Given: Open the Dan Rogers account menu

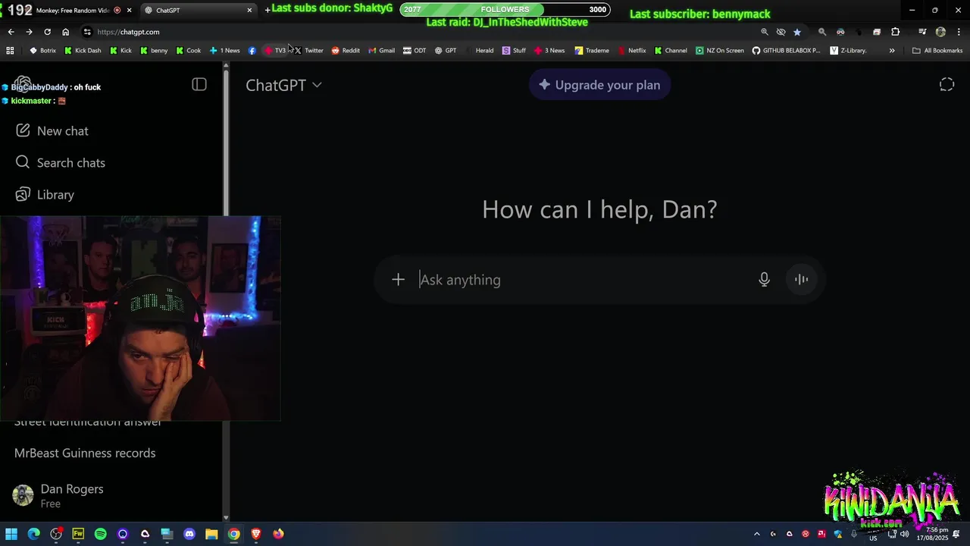Looking at the screenshot, I should (x=112, y=496).
